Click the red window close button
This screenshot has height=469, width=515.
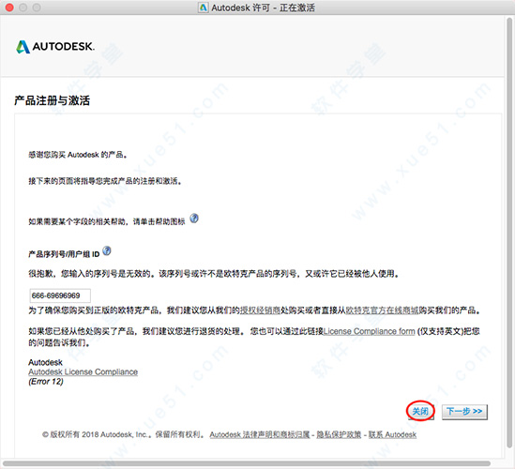tap(9, 8)
